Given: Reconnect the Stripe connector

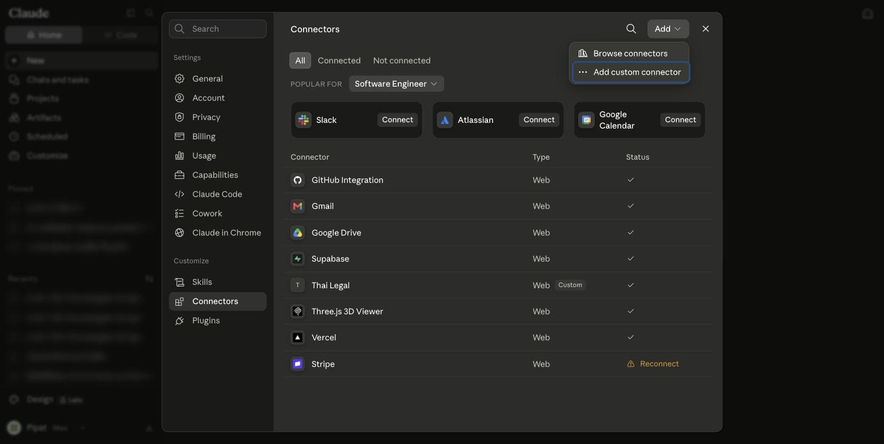Looking at the screenshot, I should point(653,364).
